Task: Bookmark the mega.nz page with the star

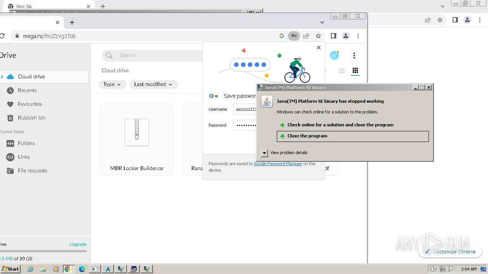Action: (318, 36)
